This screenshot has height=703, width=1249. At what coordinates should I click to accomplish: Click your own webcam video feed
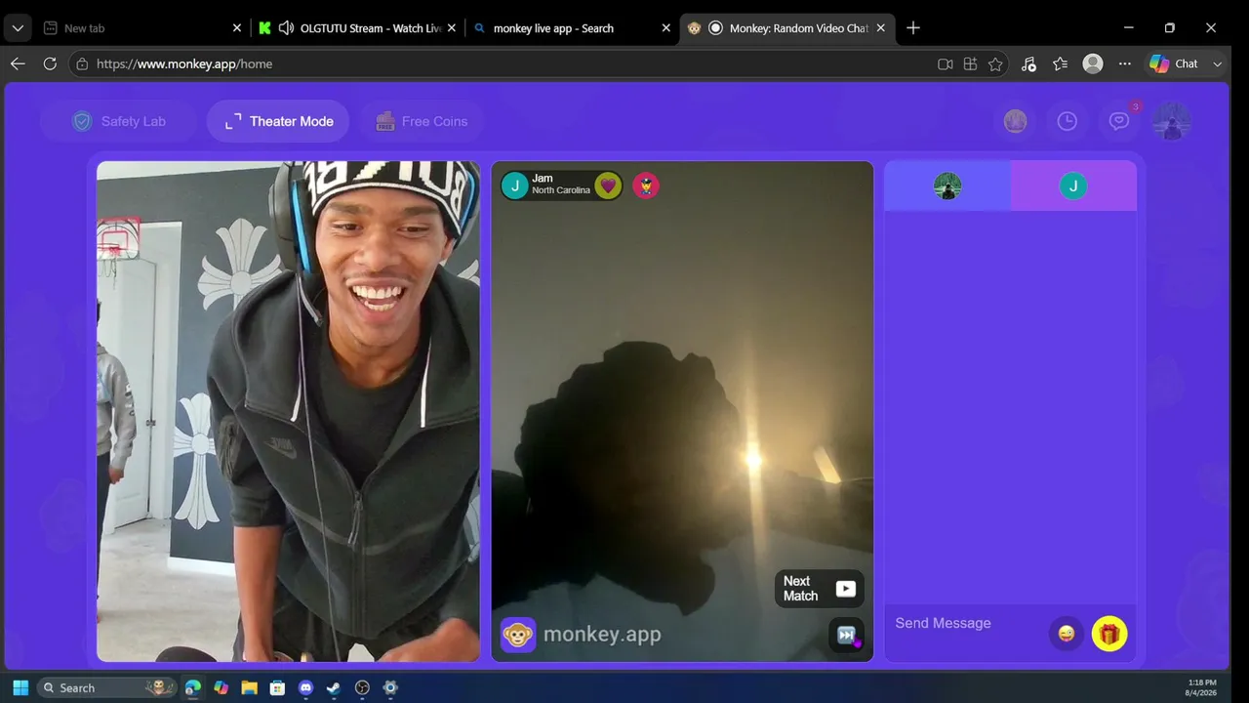(x=288, y=411)
